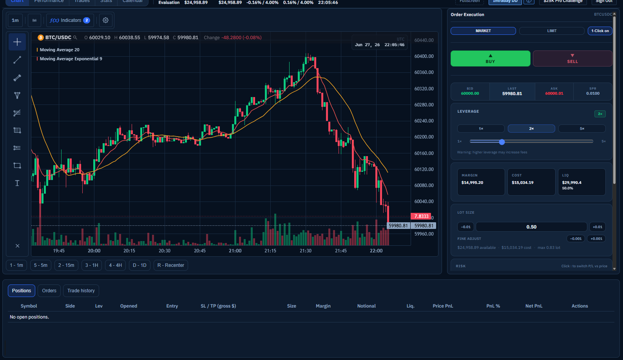Viewport: 623px width, 360px height.
Task: Set timeframe with D - 1D button
Action: (139, 265)
